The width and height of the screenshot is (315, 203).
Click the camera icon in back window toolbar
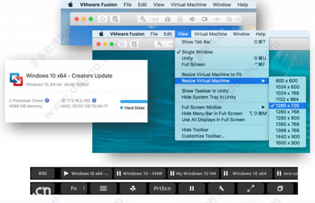pos(205,19)
